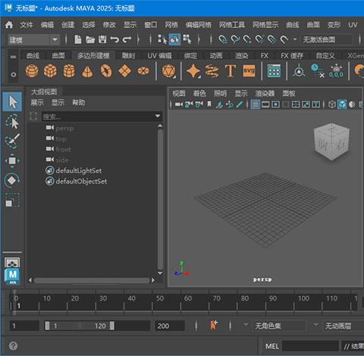The image size is (364, 356).
Task: Toggle snap to grids magnet icon
Action: coord(223,39)
